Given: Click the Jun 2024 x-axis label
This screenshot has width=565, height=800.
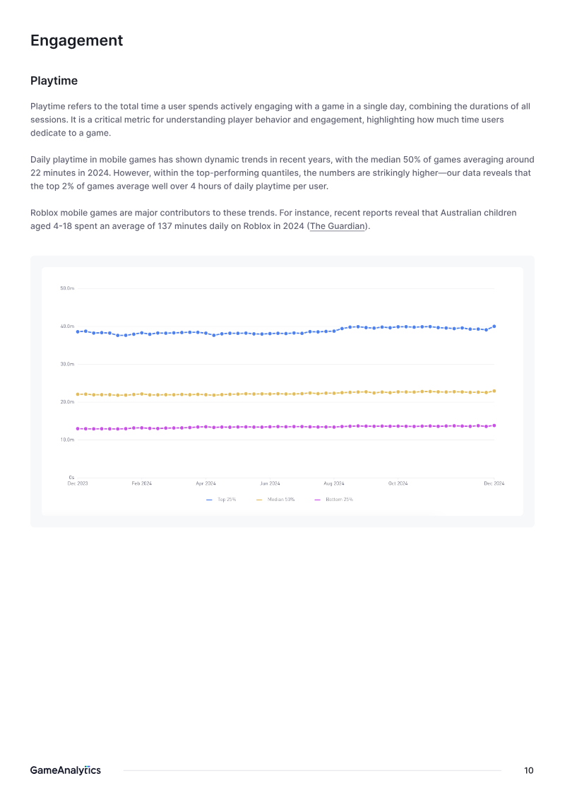Looking at the screenshot, I should coord(270,483).
